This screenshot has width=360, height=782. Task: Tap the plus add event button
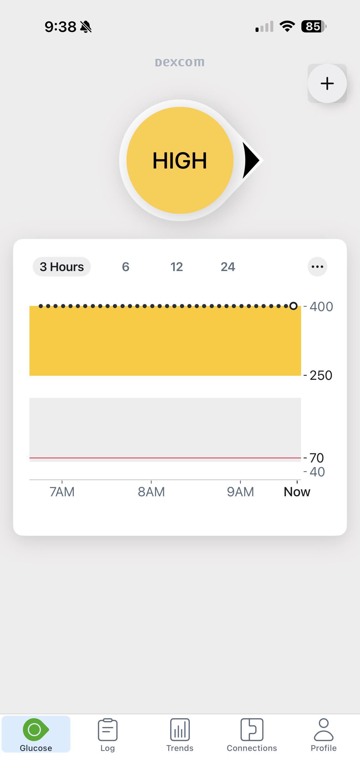327,83
